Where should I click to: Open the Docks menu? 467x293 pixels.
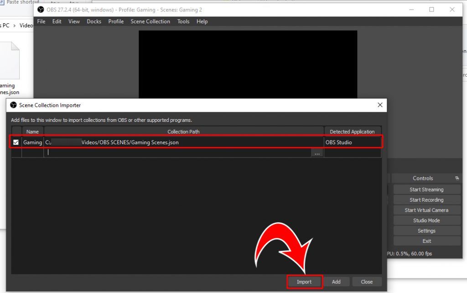[x=94, y=21]
